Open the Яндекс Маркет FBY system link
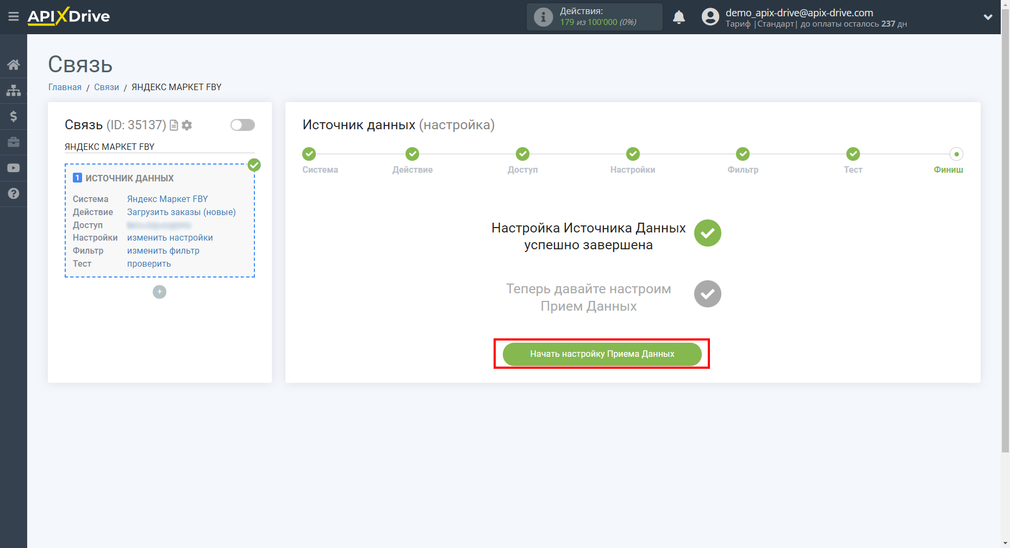This screenshot has height=548, width=1010. tap(167, 199)
